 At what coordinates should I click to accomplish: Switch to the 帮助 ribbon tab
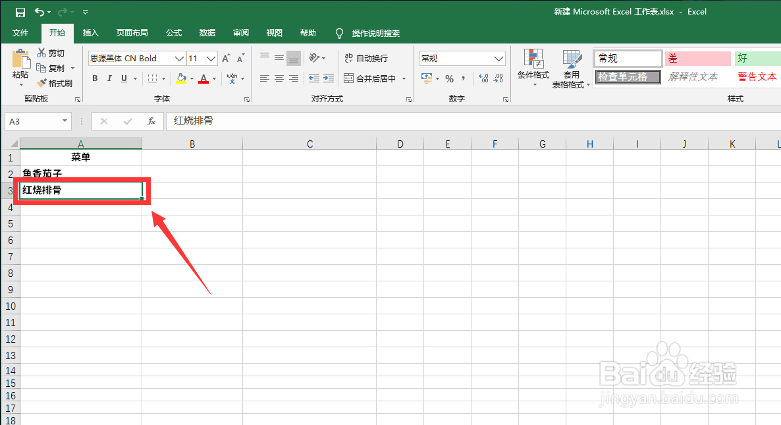click(308, 33)
